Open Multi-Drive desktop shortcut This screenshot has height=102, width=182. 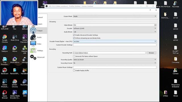(x=15, y=38)
